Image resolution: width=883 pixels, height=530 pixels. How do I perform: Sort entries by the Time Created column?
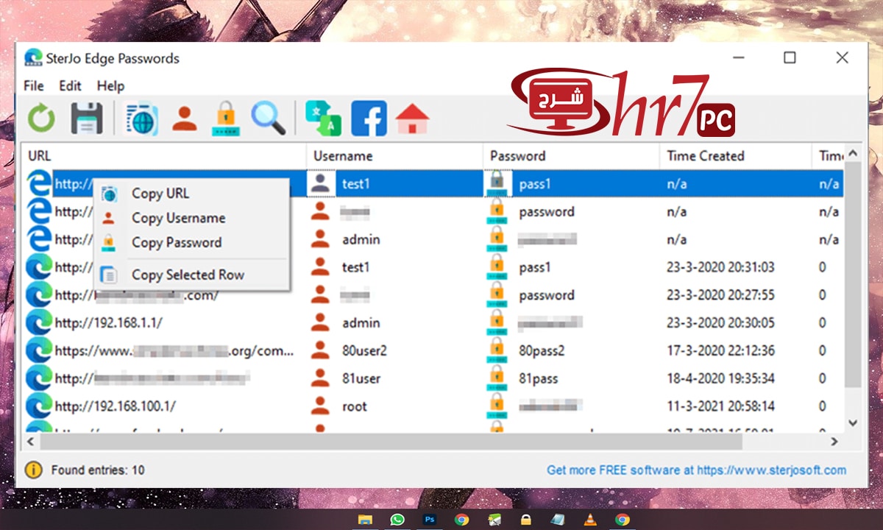(706, 155)
